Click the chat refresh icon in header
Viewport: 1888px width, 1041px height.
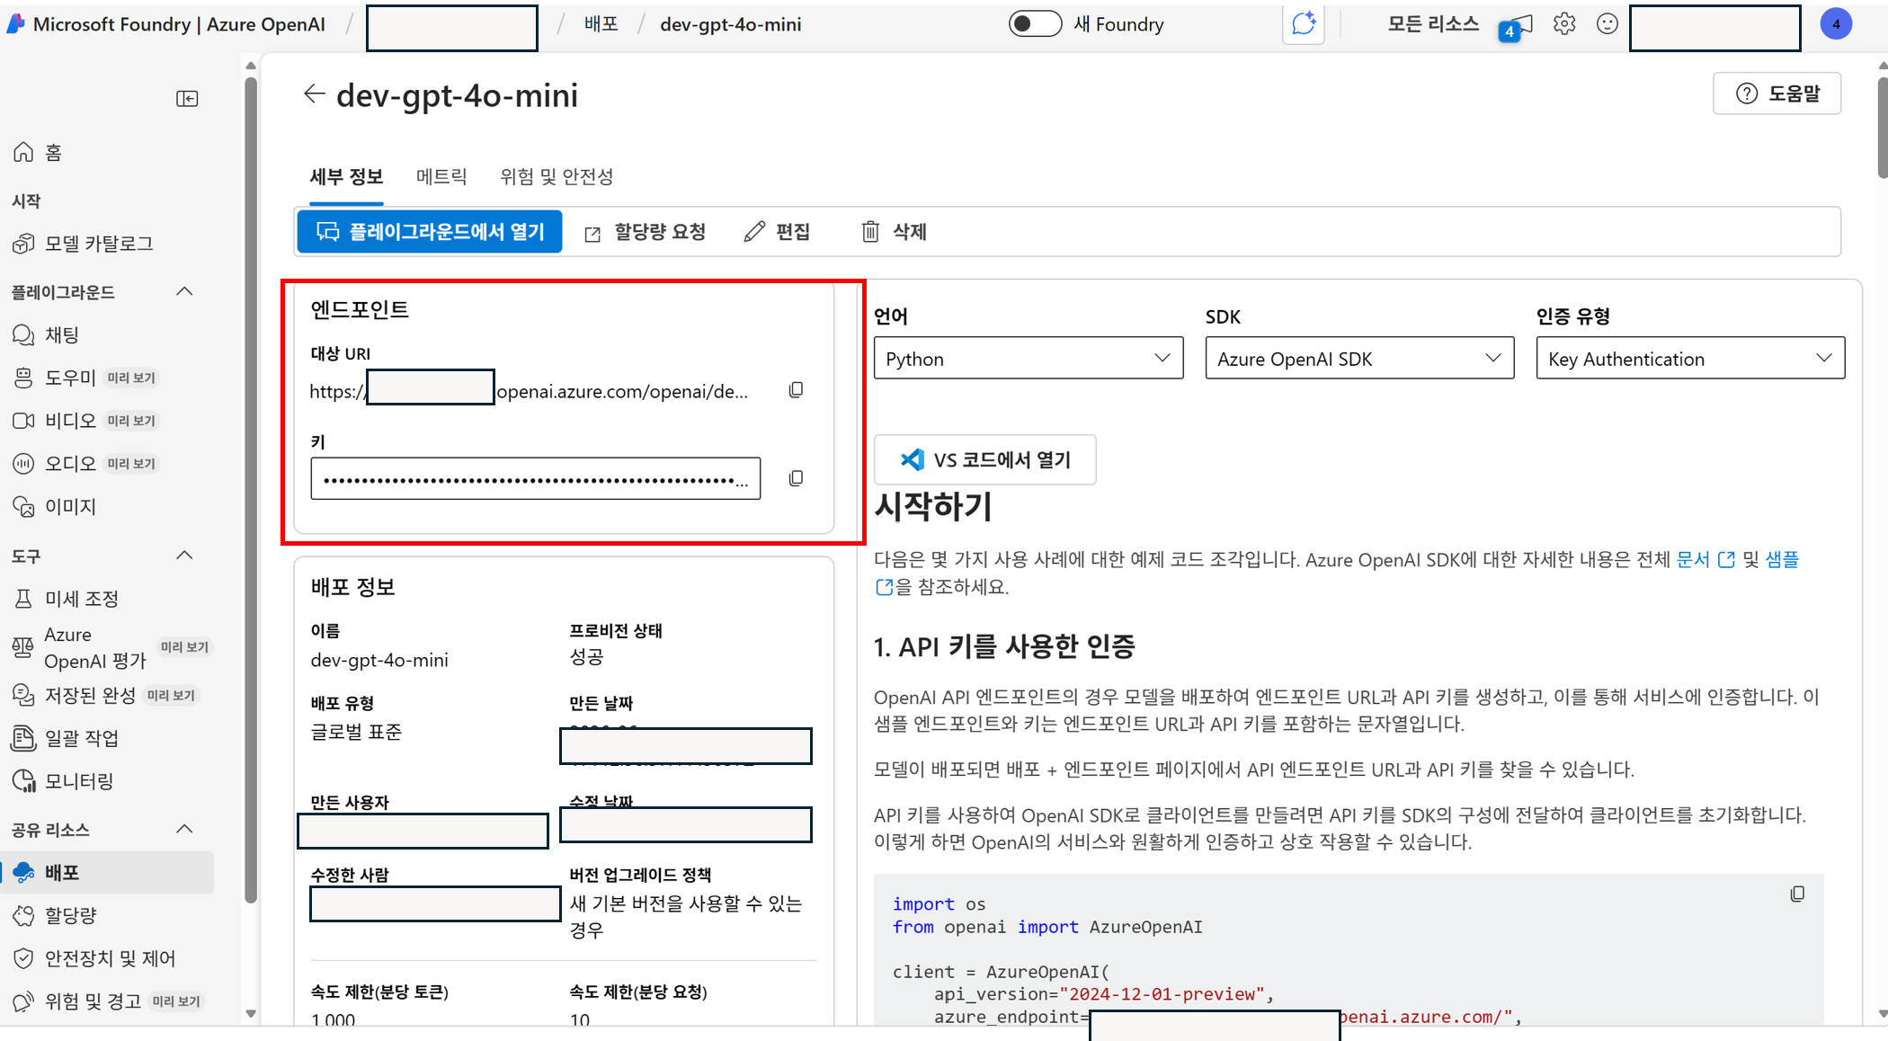(x=1304, y=24)
